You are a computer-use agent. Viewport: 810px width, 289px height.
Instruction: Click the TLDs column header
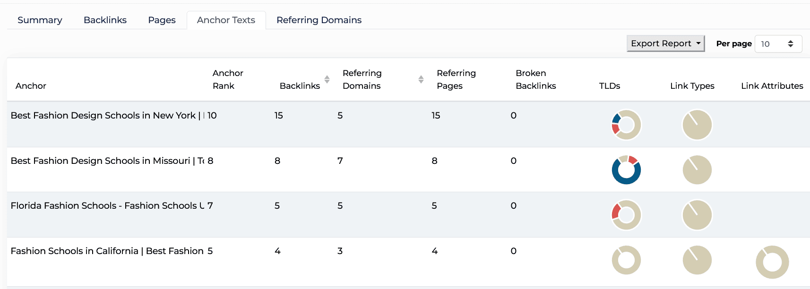(610, 86)
